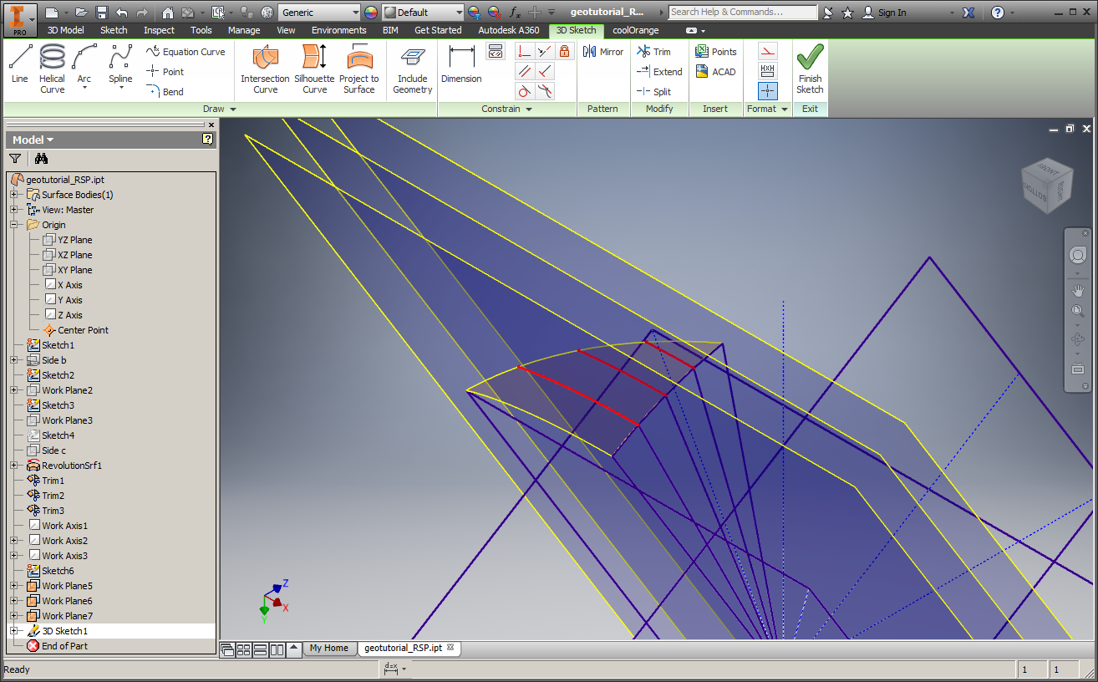The image size is (1098, 682).
Task: Toggle the construction line format button
Action: pyautogui.click(x=768, y=51)
